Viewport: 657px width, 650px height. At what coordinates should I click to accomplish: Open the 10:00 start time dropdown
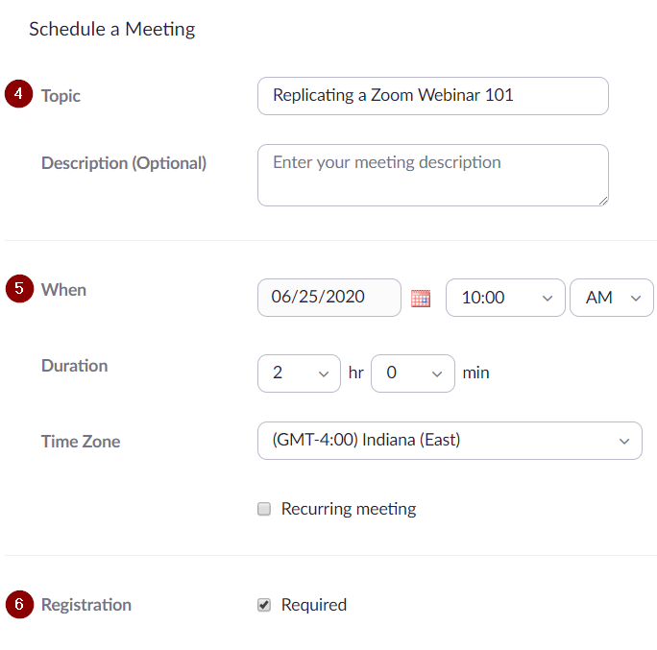tap(505, 298)
